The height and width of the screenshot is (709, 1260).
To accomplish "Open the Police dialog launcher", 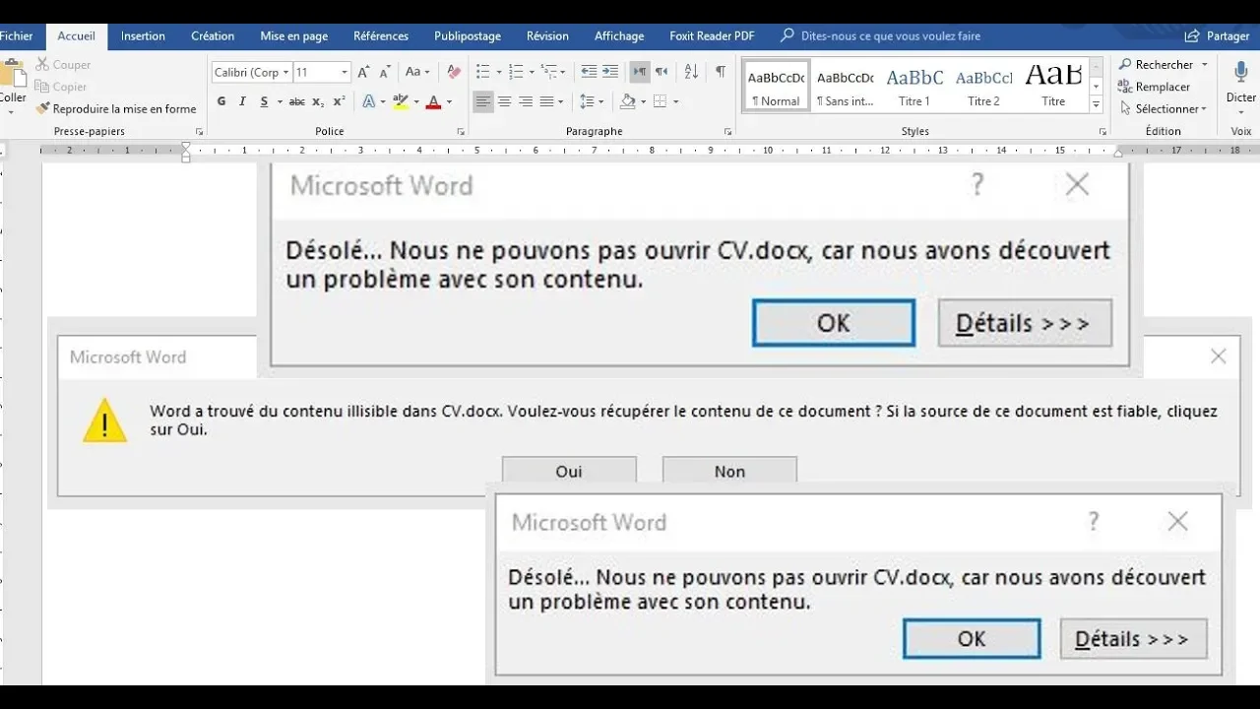I will point(461,132).
